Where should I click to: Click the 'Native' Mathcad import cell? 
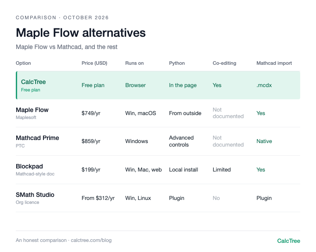click(x=264, y=141)
